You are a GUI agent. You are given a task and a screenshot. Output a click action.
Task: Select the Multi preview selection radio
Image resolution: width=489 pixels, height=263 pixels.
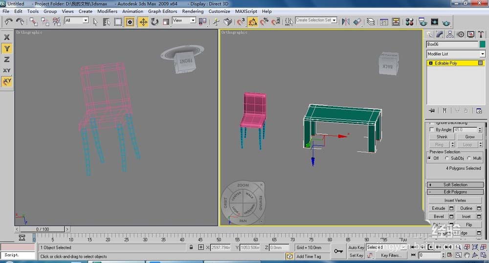(469, 158)
